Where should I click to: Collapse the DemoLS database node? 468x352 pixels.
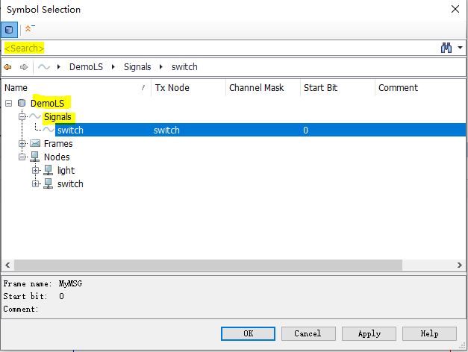[x=9, y=103]
